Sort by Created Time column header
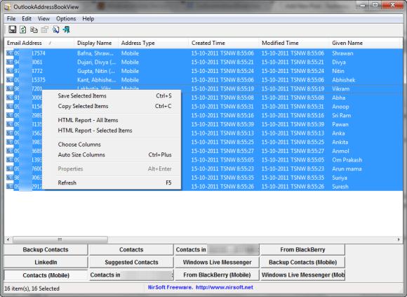This screenshot has width=407, height=297. tap(223, 43)
